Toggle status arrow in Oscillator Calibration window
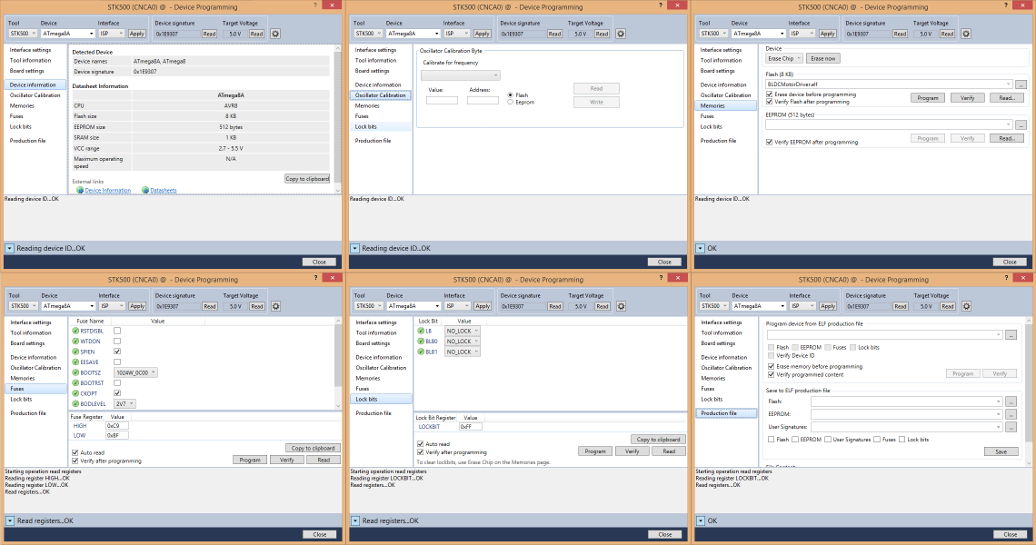 click(x=354, y=248)
